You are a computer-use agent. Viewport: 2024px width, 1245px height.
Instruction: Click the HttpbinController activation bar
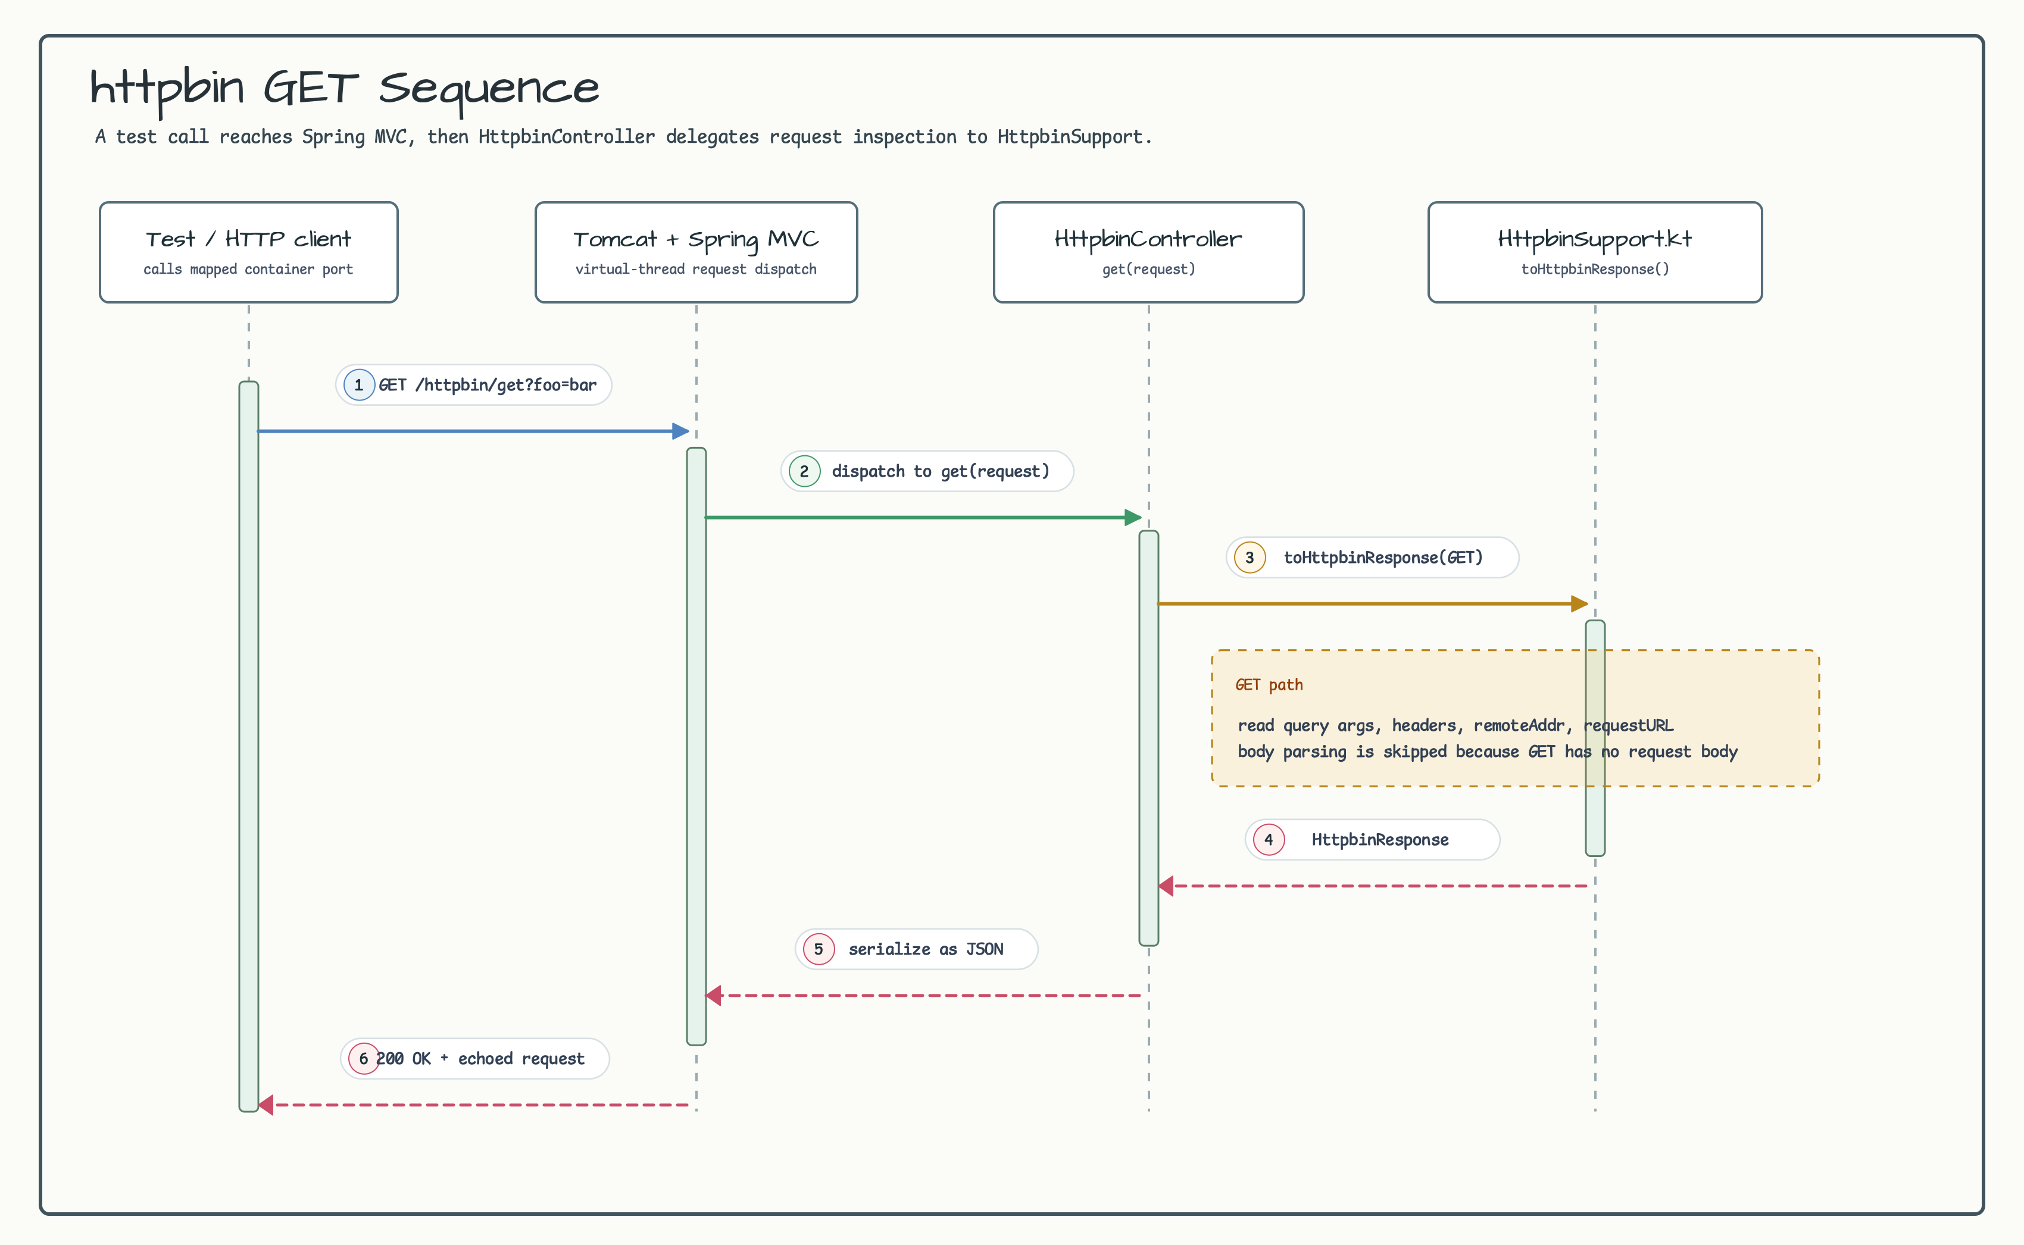1149,738
